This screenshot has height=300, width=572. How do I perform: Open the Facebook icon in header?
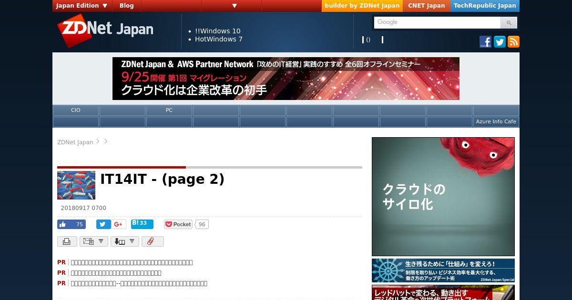click(x=485, y=42)
